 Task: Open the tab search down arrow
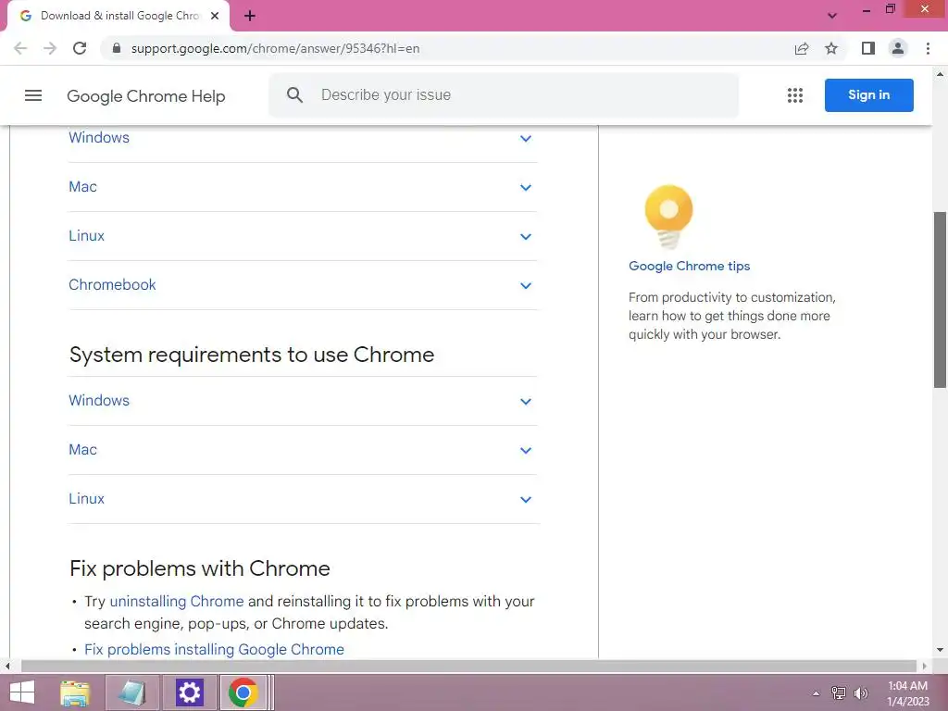pyautogui.click(x=832, y=16)
